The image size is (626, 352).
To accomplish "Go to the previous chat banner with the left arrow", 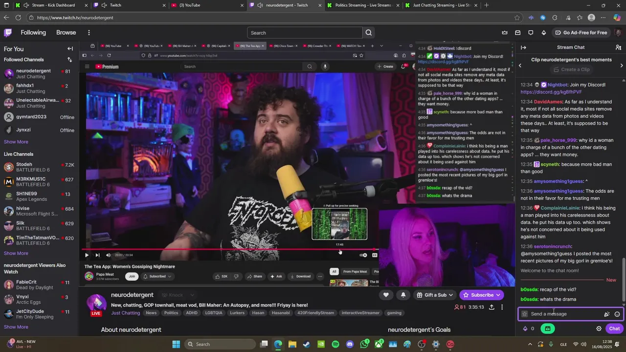I will click(520, 65).
